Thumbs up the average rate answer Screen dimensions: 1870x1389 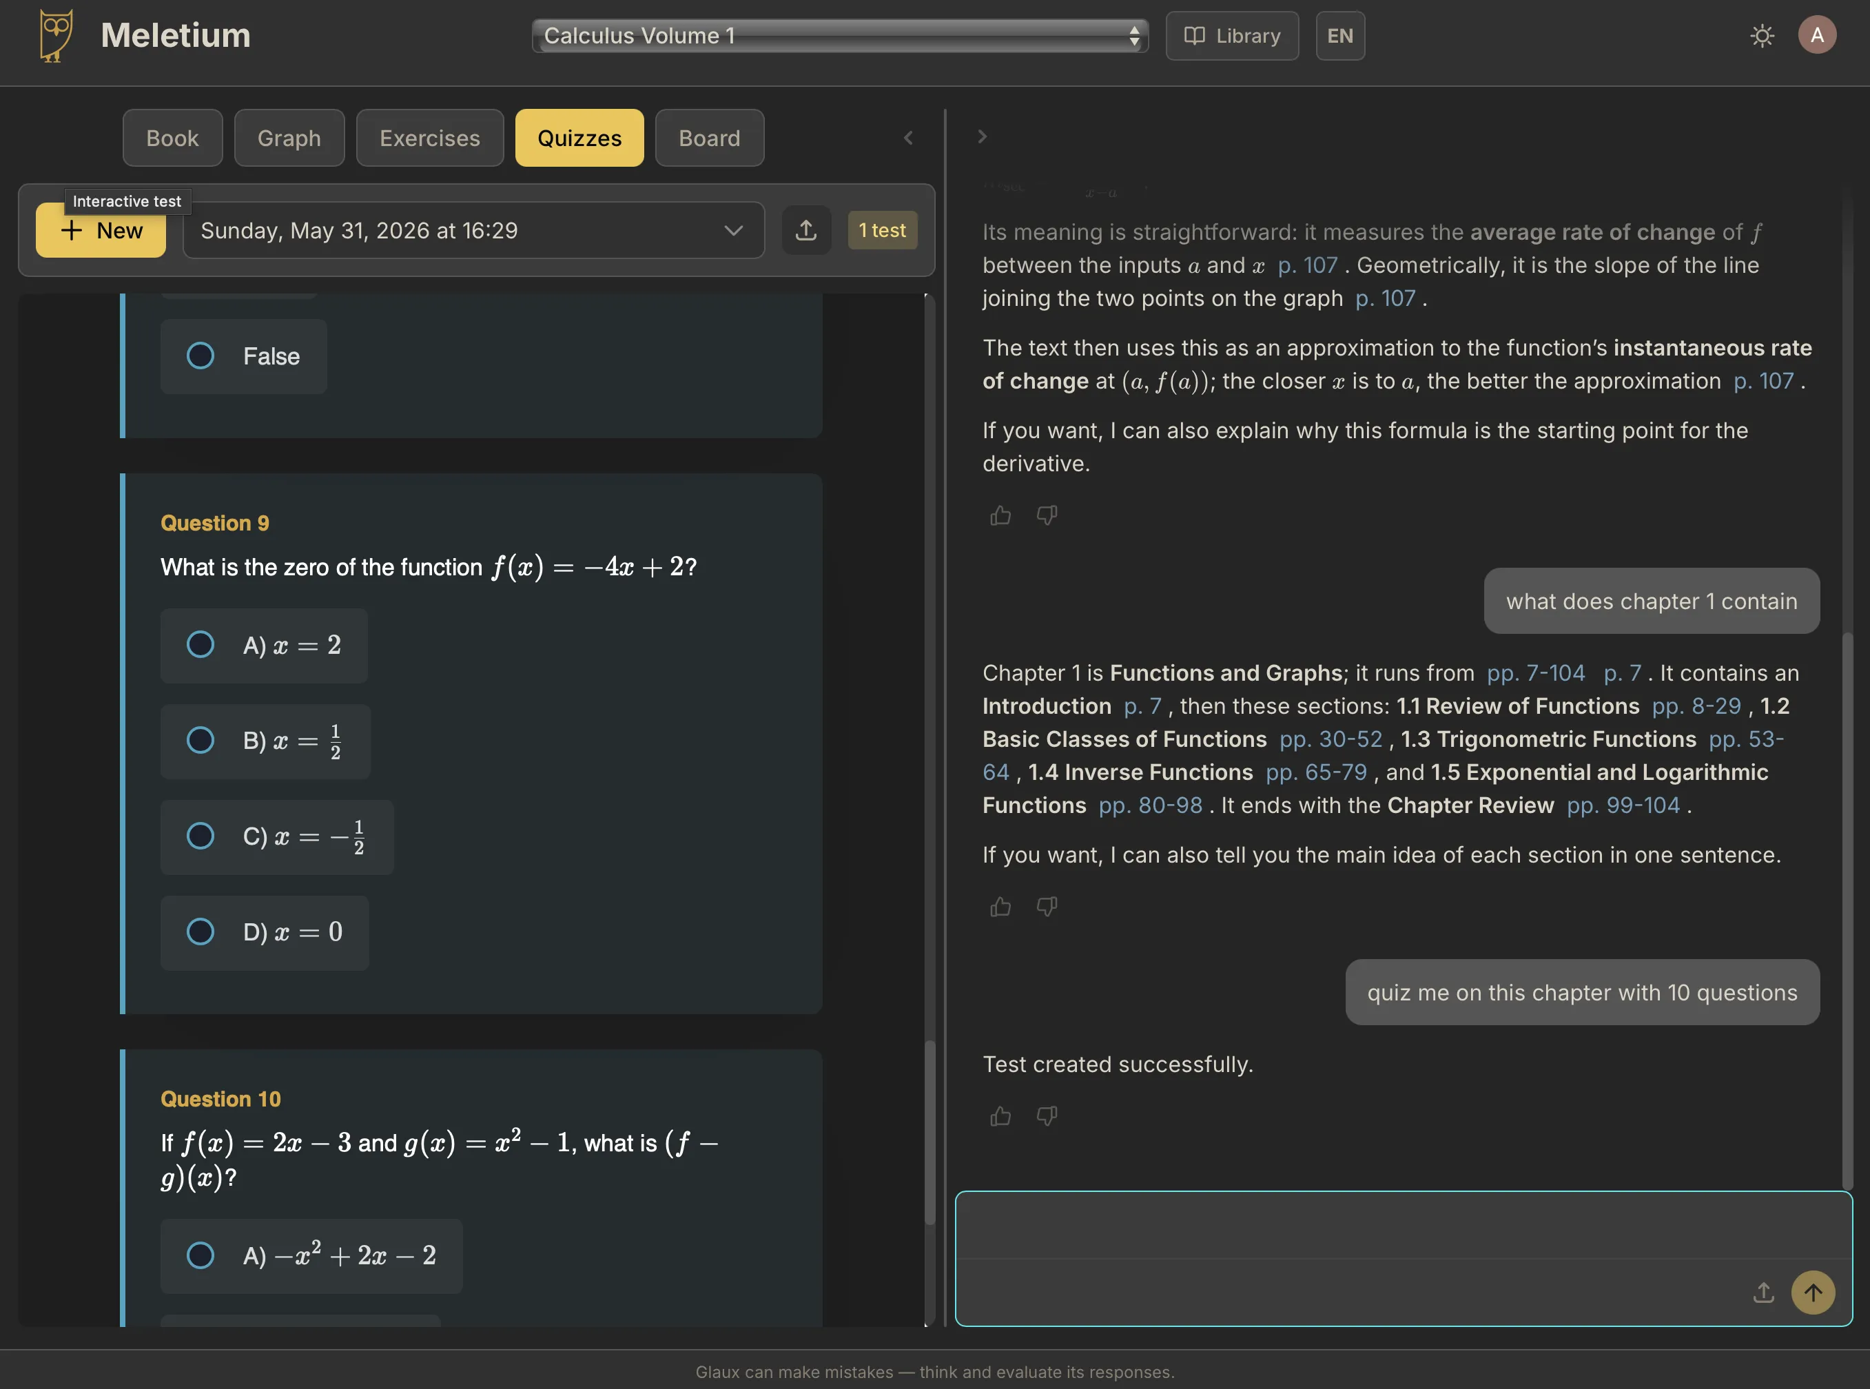coord(1000,515)
